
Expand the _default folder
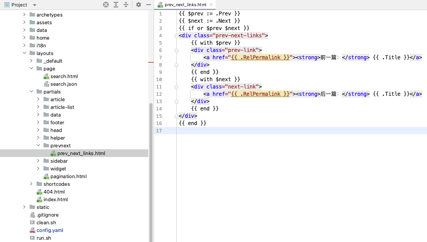31,61
